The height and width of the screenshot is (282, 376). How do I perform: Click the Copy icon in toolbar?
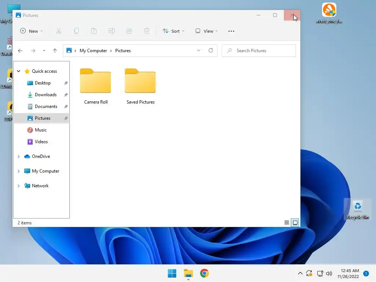pyautogui.click(x=76, y=31)
